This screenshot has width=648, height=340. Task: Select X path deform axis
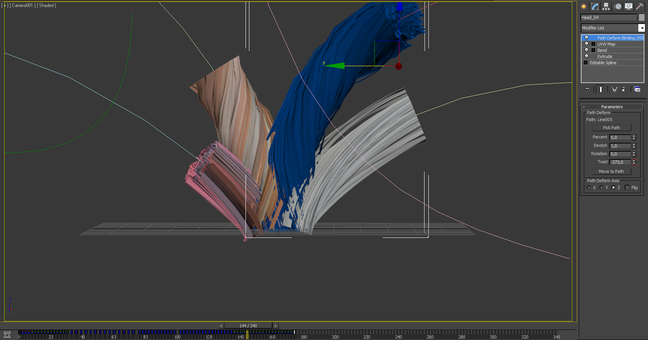tap(589, 188)
